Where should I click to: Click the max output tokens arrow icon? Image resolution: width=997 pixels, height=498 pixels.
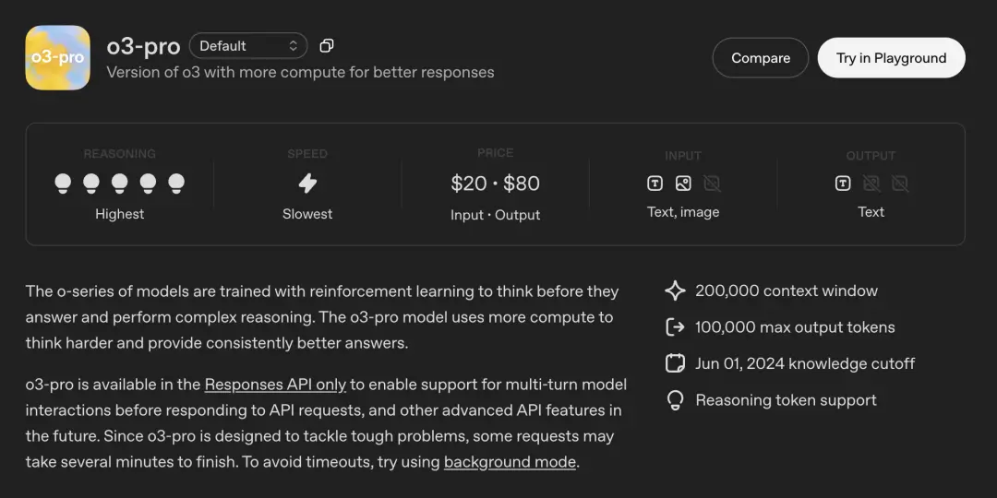pos(675,327)
